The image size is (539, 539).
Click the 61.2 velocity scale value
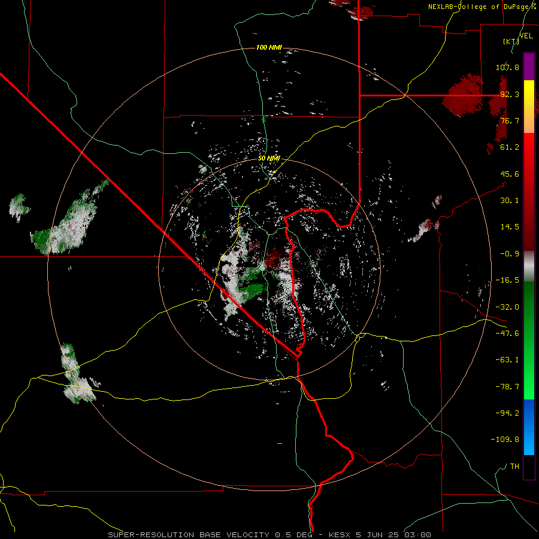pyautogui.click(x=510, y=147)
